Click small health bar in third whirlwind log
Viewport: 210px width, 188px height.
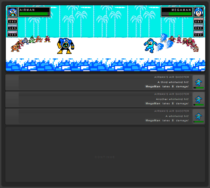[x=199, y=88]
